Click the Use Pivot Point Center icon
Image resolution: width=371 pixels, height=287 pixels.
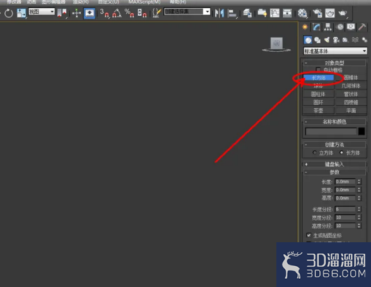(x=62, y=13)
